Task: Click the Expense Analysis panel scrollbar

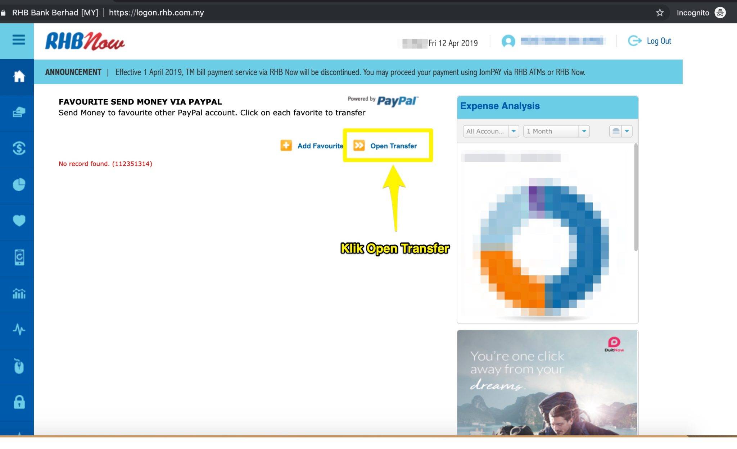Action: click(636, 197)
